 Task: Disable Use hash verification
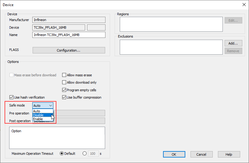[12, 97]
